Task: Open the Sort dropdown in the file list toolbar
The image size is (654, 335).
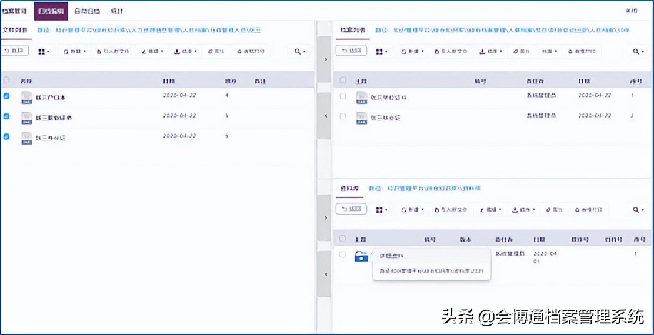Action: (x=186, y=52)
